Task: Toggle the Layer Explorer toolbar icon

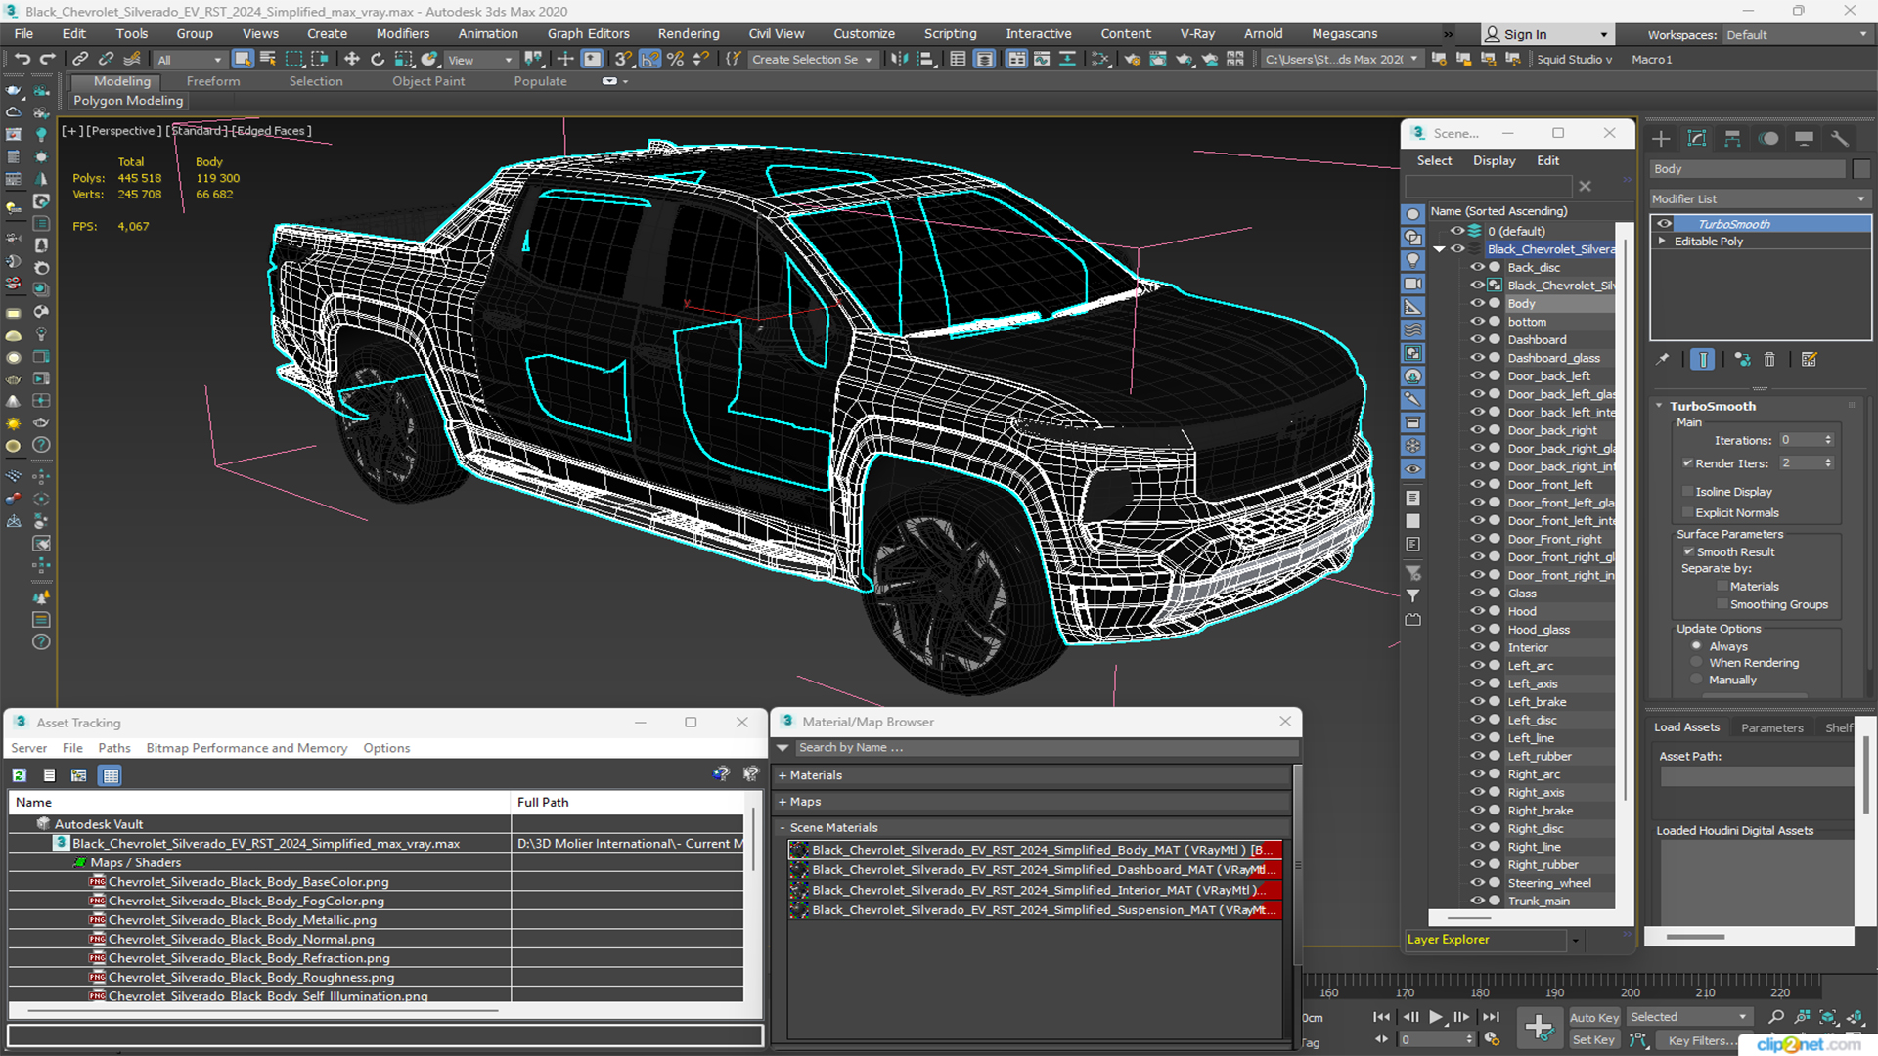Action: 984,59
